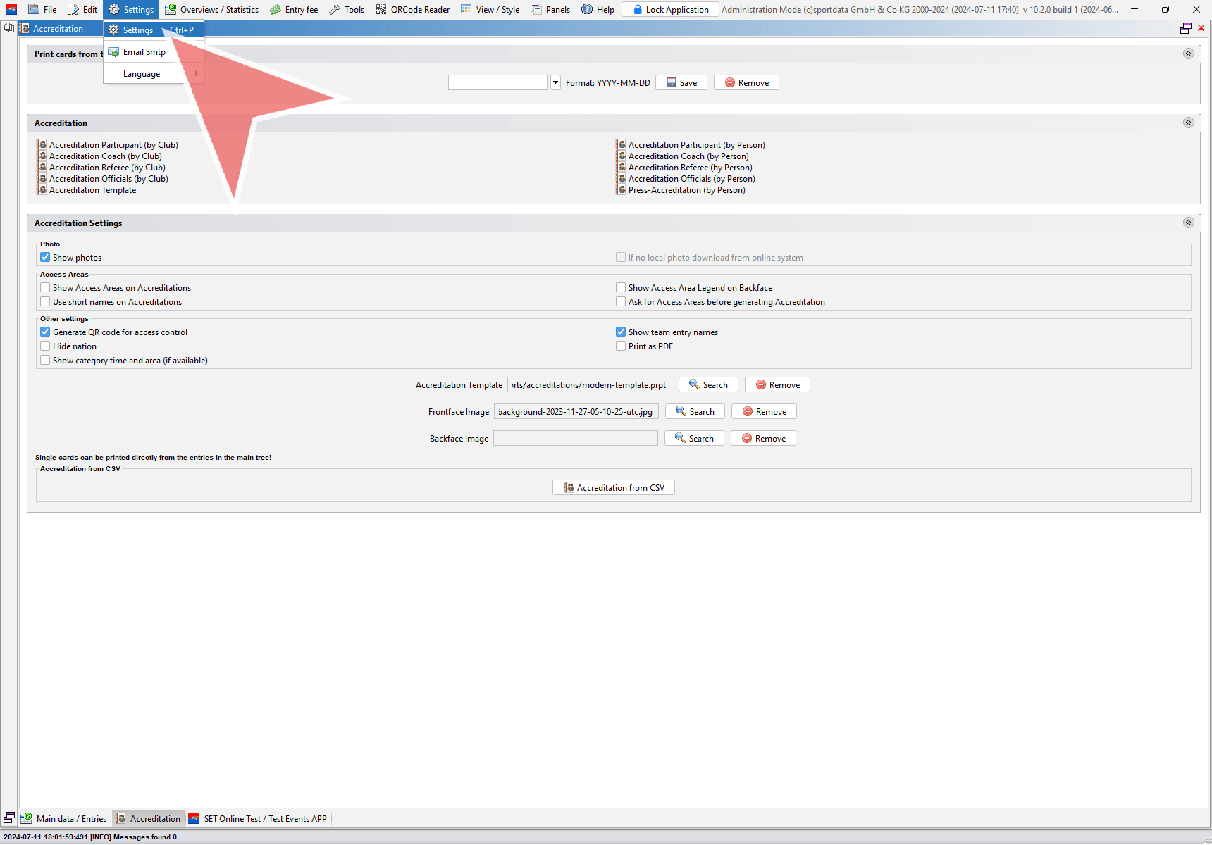
Task: Click the red close tab X icon
Action: coord(1201,28)
